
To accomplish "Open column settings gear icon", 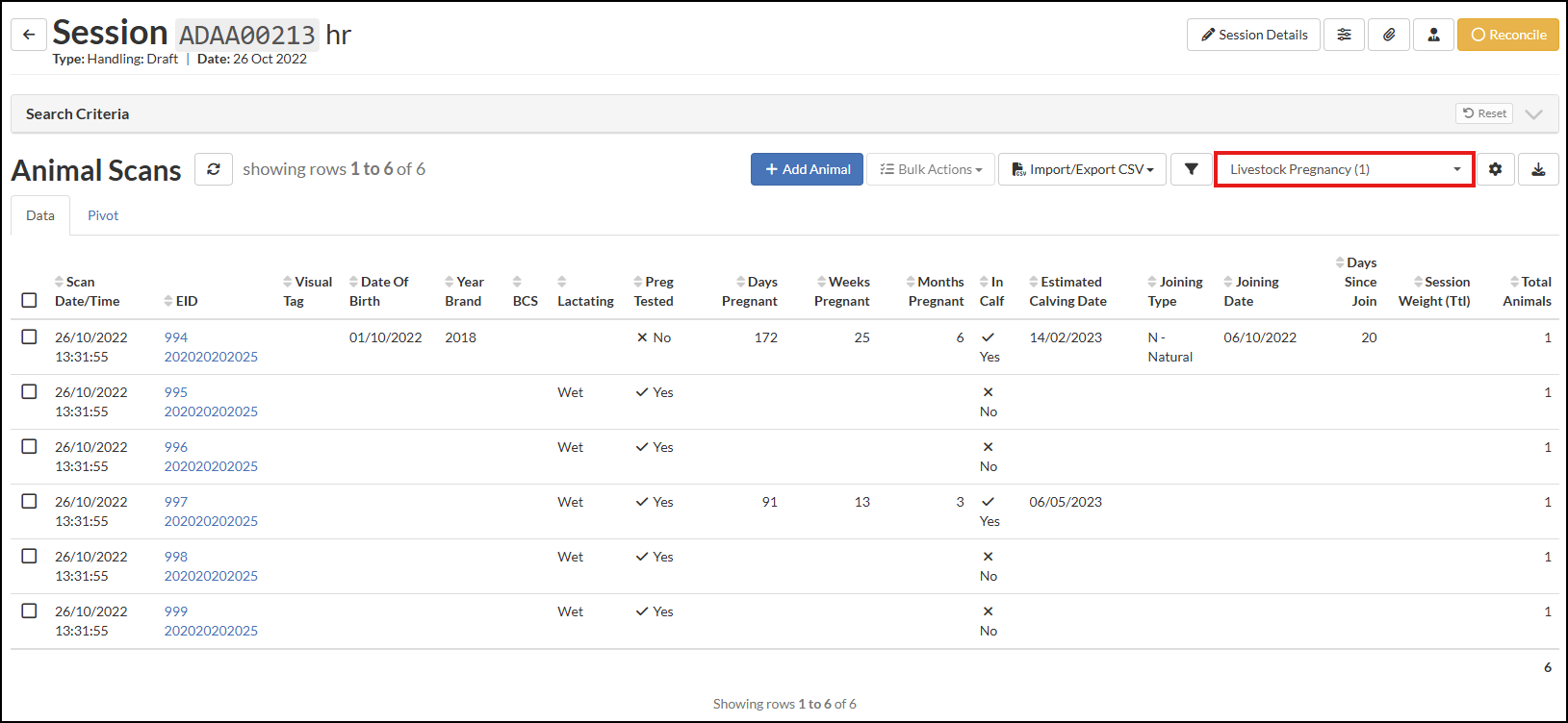I will 1495,169.
